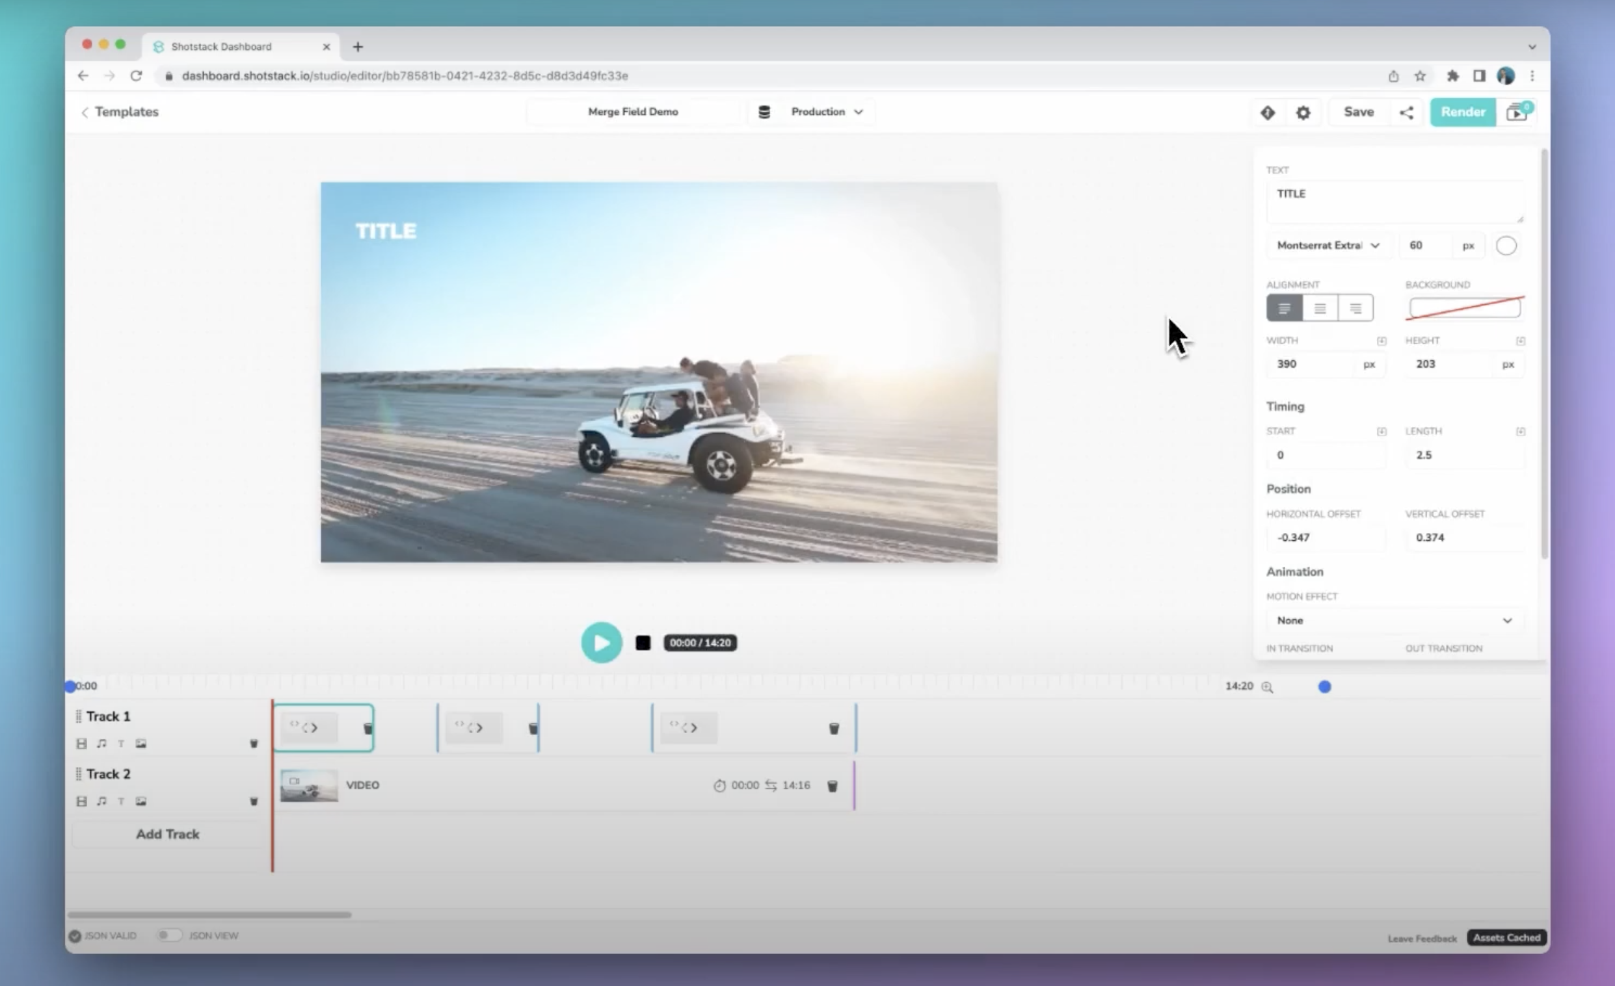
Task: Open the white font color swatch
Action: [1506, 246]
